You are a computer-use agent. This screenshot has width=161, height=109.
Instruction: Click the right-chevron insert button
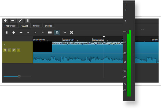point(35,33)
